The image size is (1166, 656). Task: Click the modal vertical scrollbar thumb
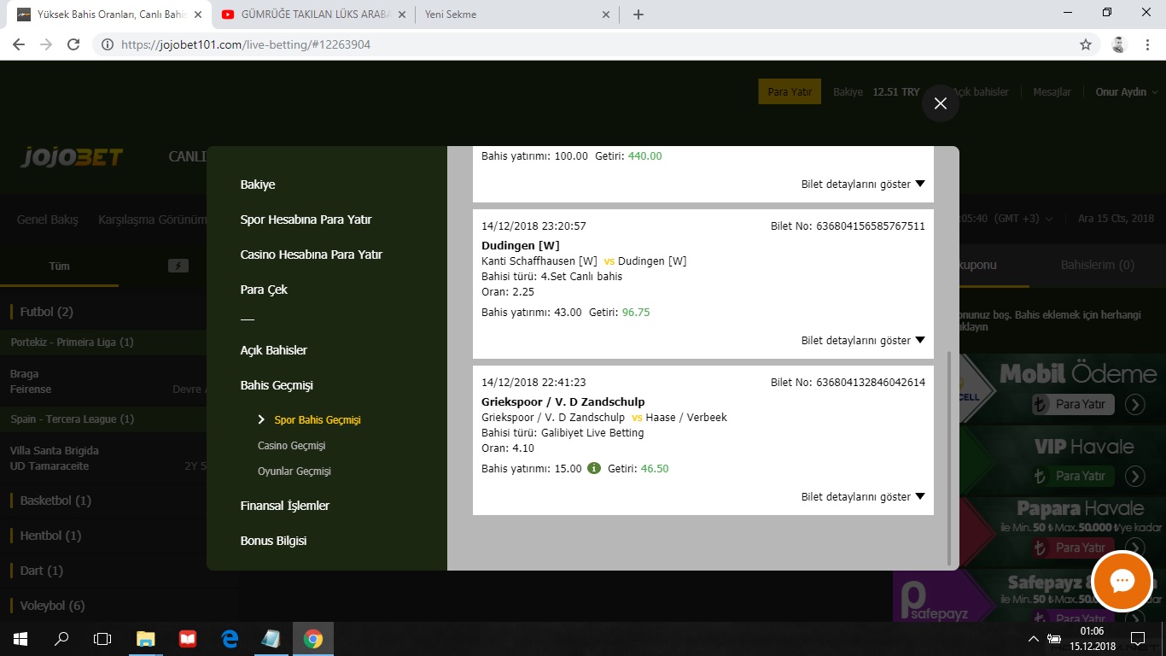pyautogui.click(x=949, y=457)
